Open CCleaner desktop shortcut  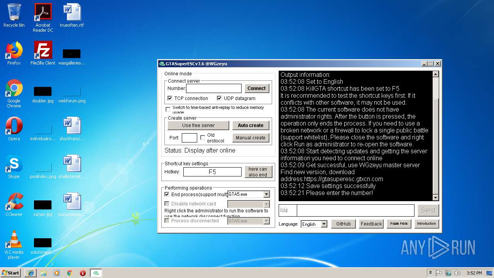tap(14, 205)
